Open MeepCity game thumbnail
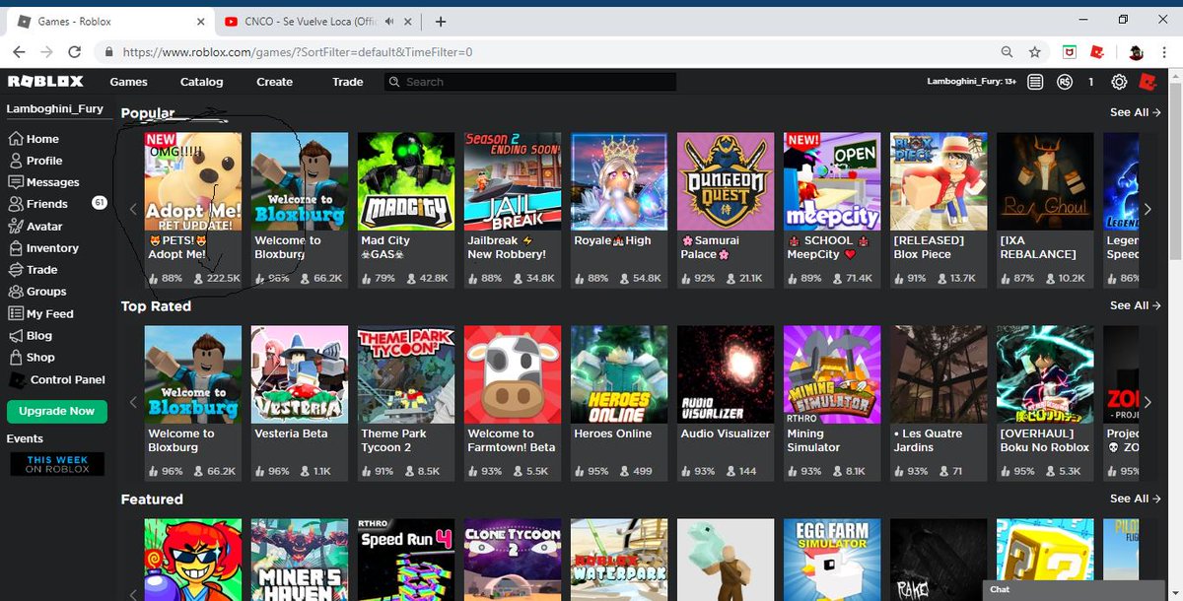Image resolution: width=1183 pixels, height=601 pixels. point(832,180)
